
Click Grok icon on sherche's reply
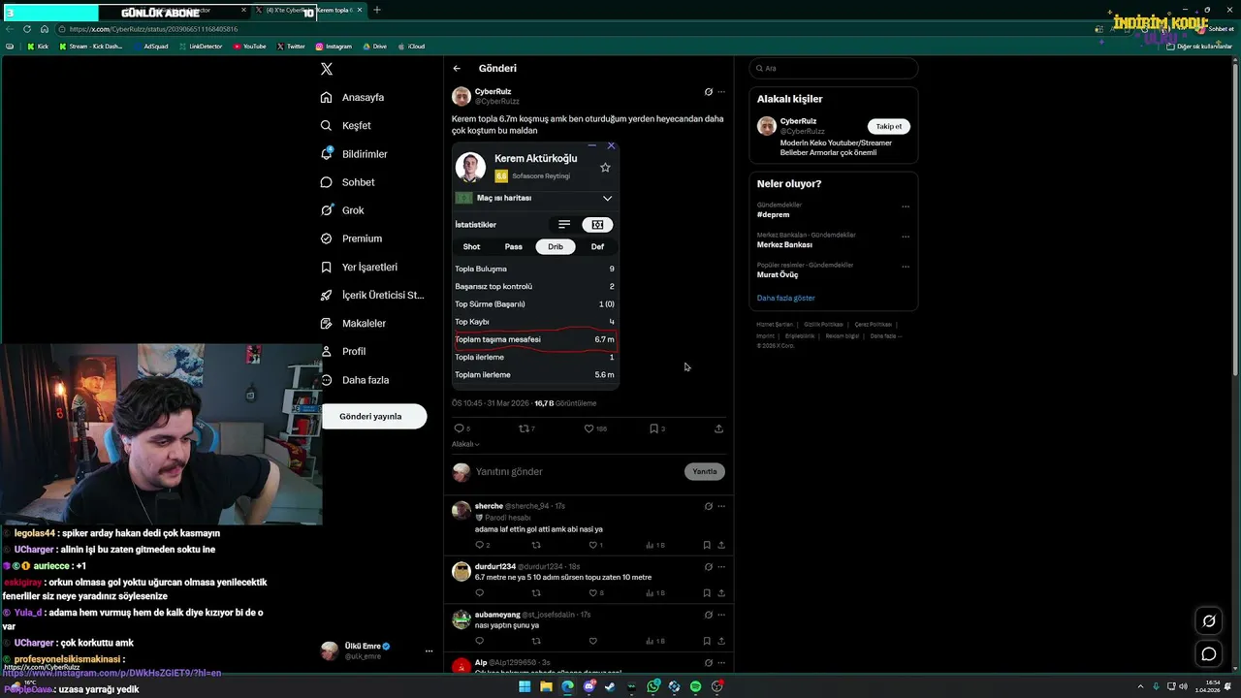(x=708, y=506)
